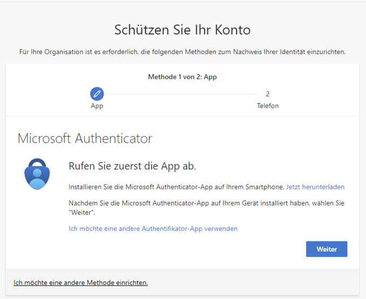The width and height of the screenshot is (366, 299).
Task: Click the "Methode 1 von 2: App" heading
Action: coord(182,77)
